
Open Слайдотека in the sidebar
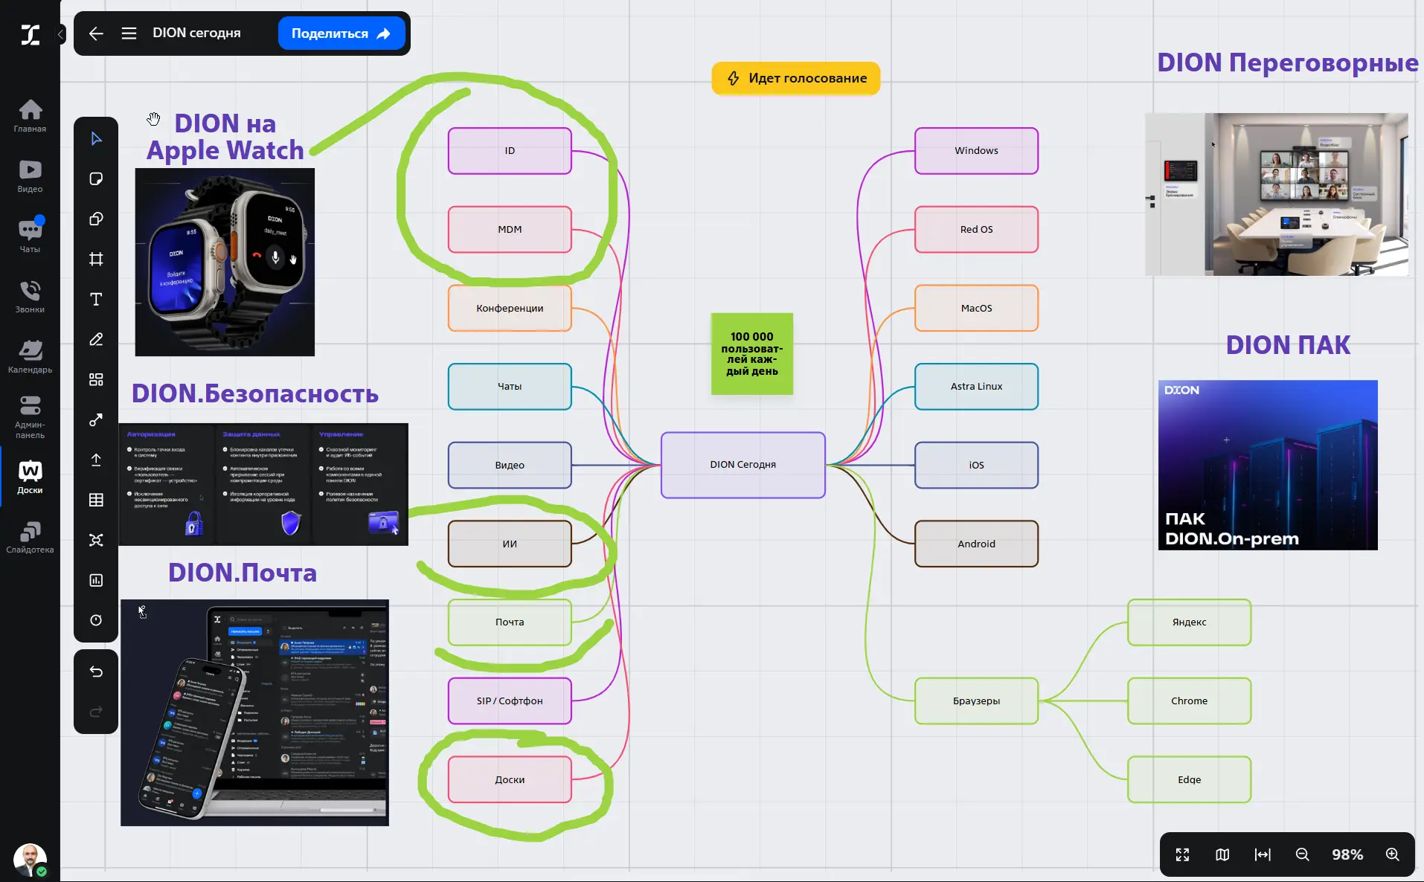click(x=30, y=538)
